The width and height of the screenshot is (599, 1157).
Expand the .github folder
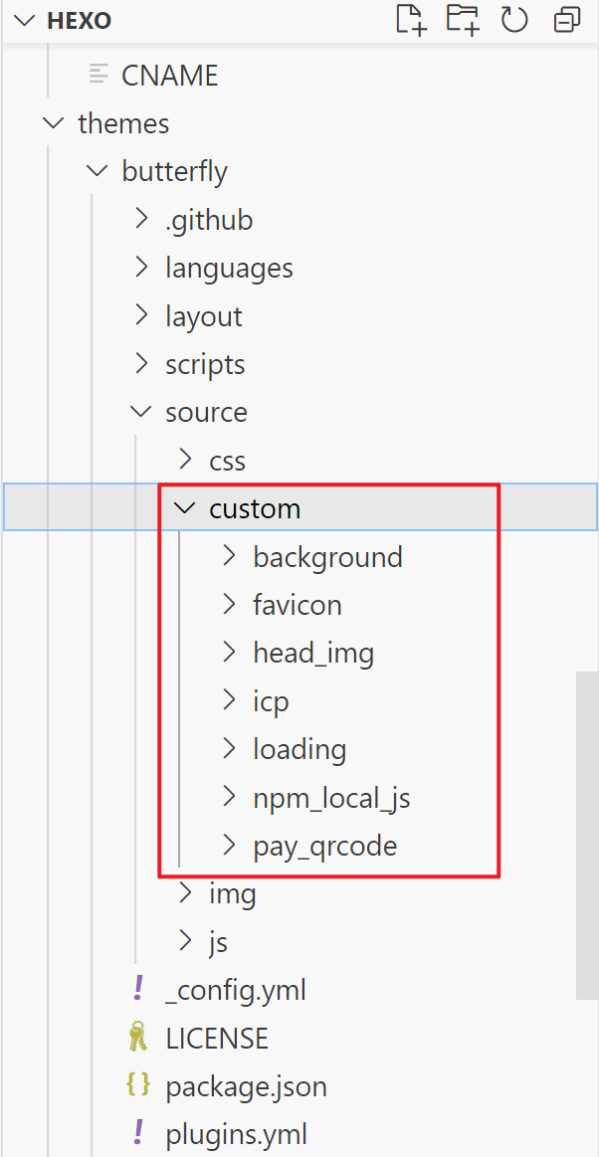pos(142,219)
